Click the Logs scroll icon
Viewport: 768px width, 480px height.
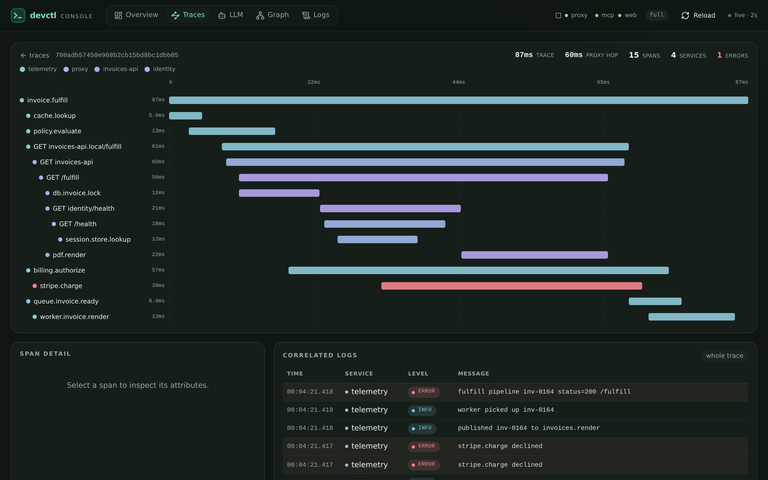coord(306,15)
